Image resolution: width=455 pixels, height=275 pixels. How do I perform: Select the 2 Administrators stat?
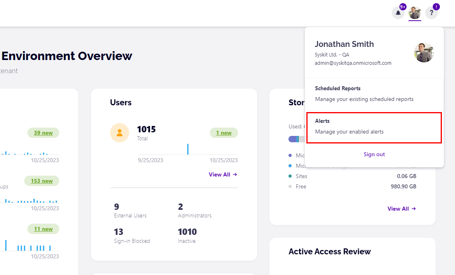[194, 211]
